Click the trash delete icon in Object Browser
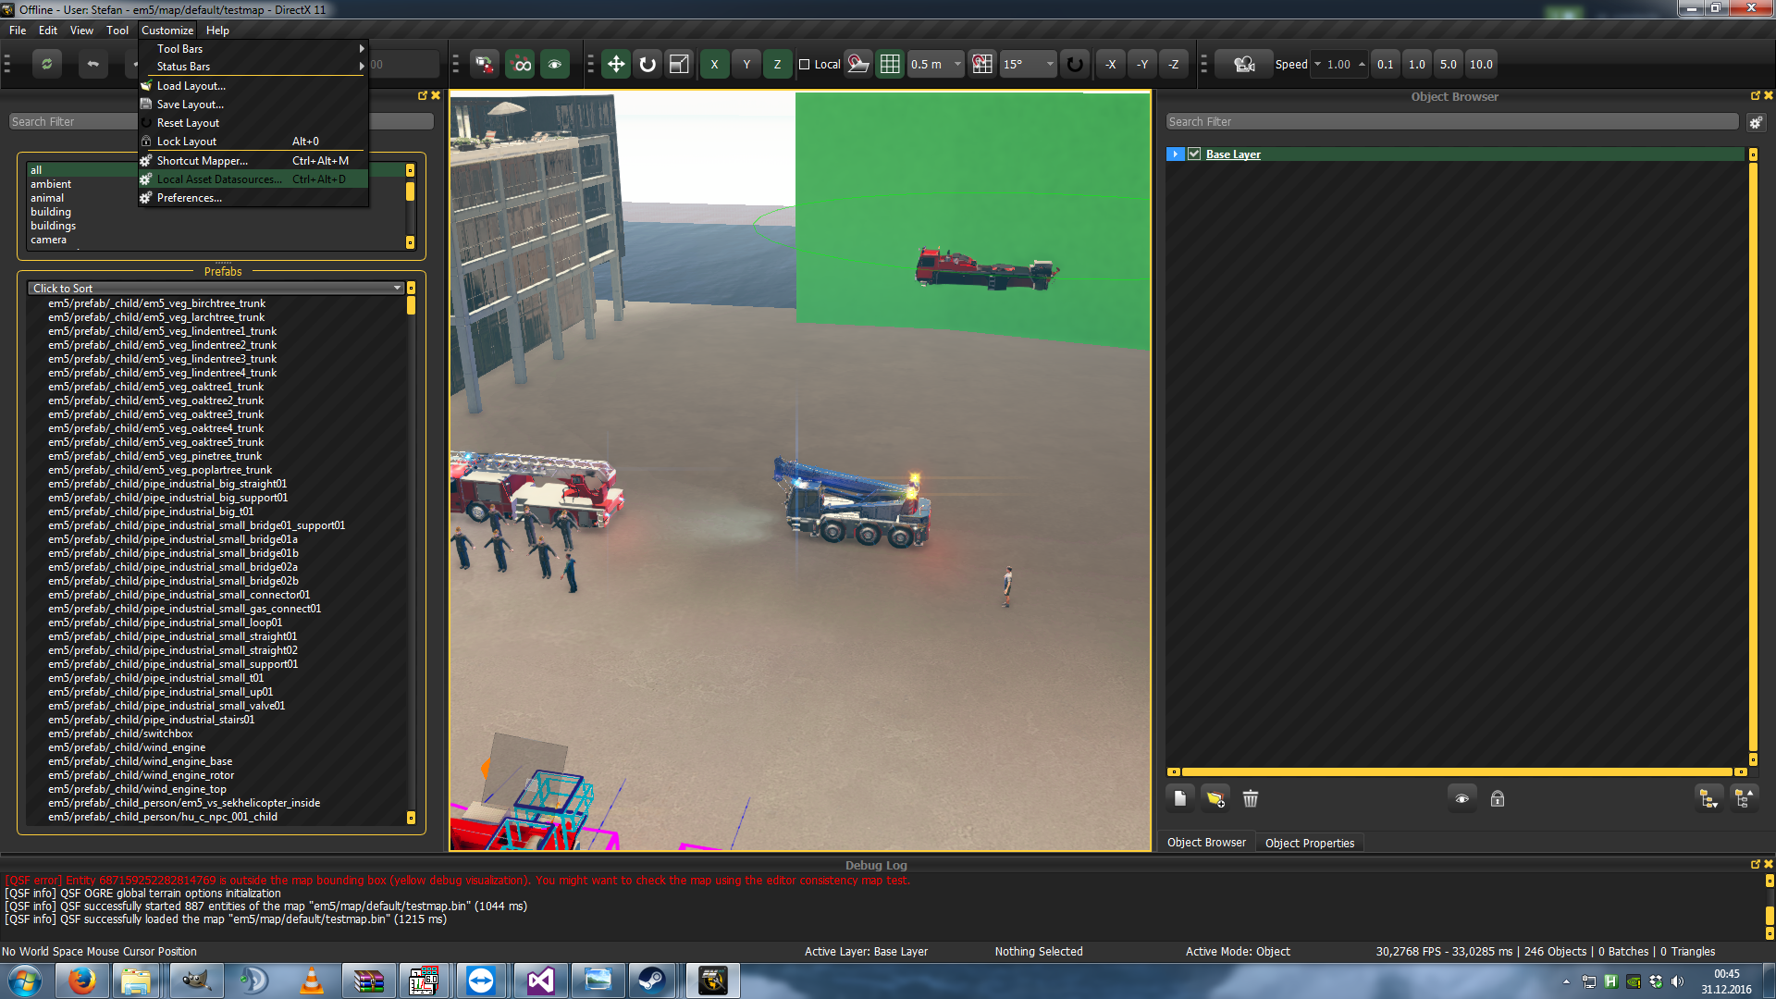The width and height of the screenshot is (1776, 999). [1251, 798]
